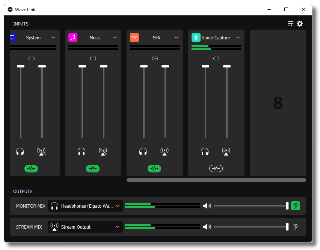
Task: Toggle the green Monitor Mix listen ear
Action: tap(296, 206)
